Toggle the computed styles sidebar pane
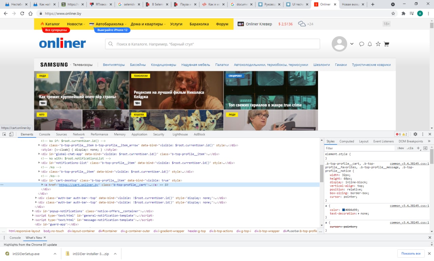This screenshot has width=434, height=261. (425, 148)
